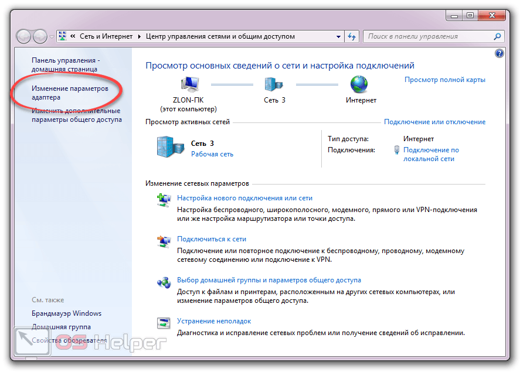520x372 pixels.
Task: Open "Просмотр полной карты" link
Action: [x=445, y=80]
